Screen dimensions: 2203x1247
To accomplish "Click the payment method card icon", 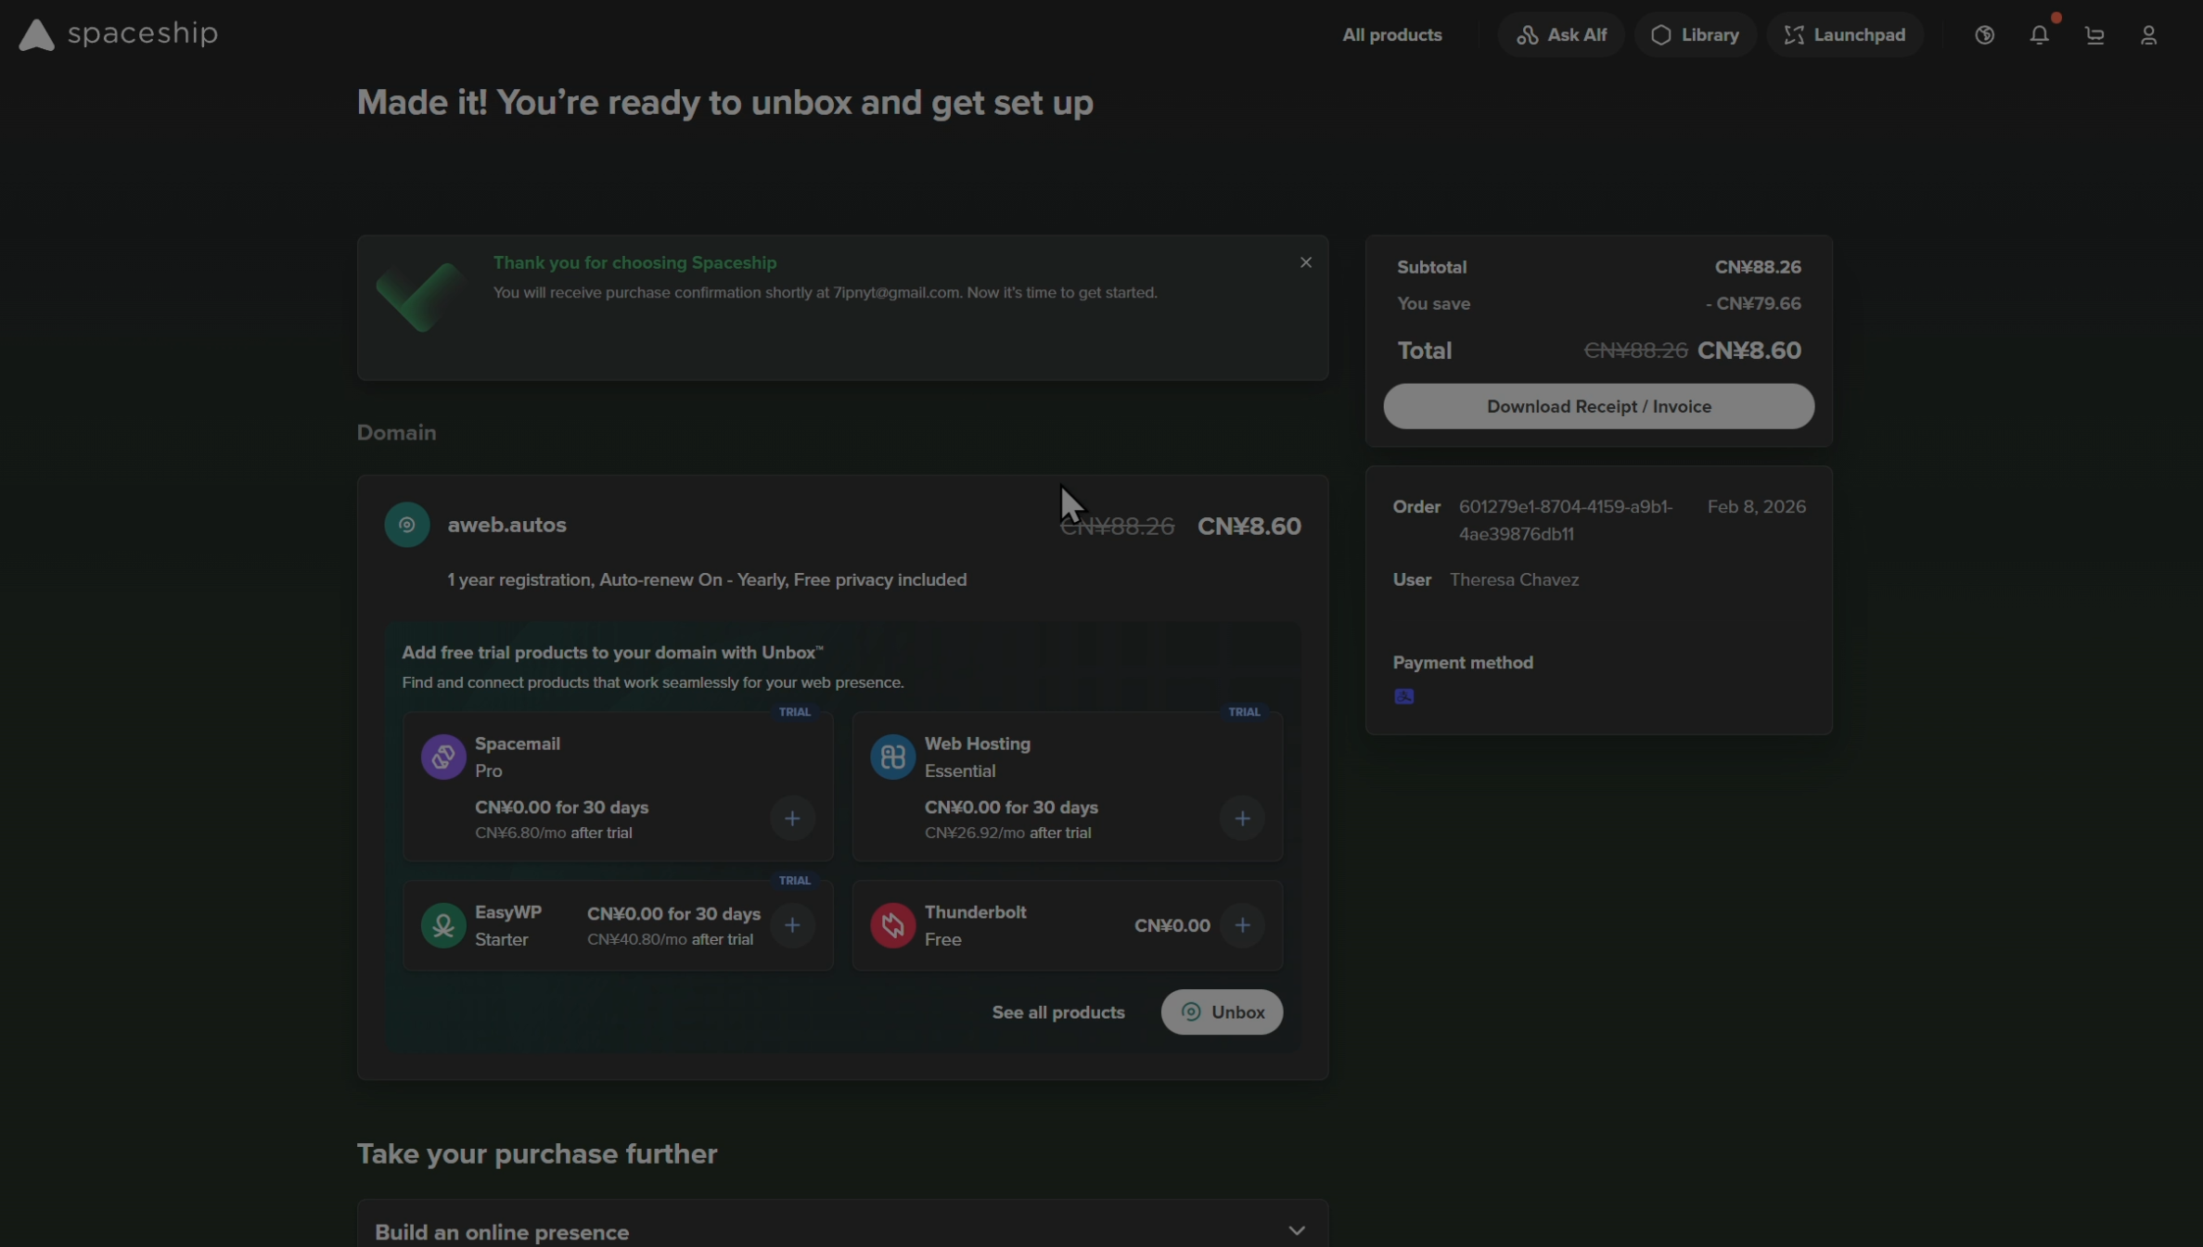I will pos(1403,696).
